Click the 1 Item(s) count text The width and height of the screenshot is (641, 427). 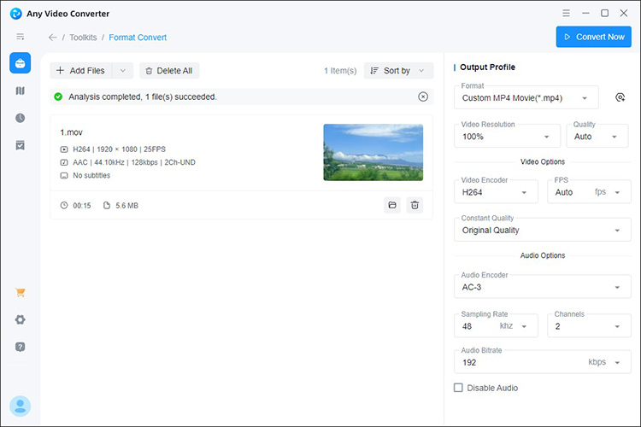tap(340, 71)
